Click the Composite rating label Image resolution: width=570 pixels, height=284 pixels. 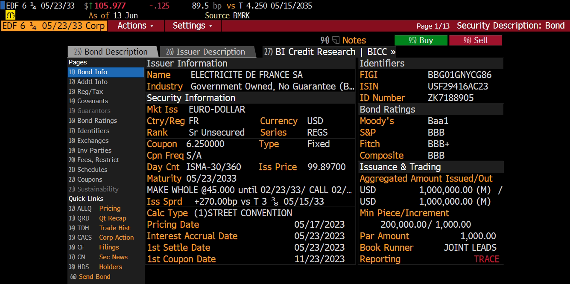[x=382, y=156]
